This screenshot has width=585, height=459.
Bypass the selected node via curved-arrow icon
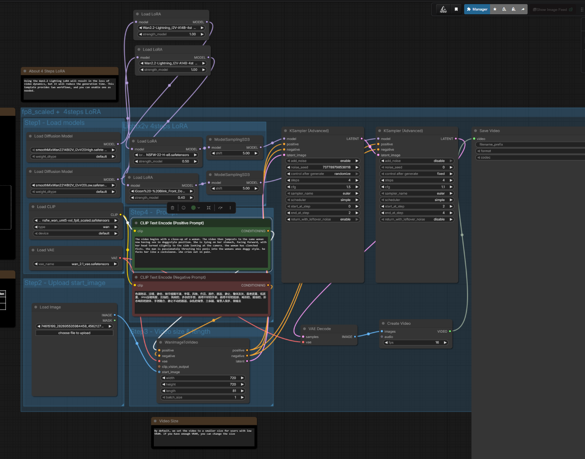coord(220,208)
